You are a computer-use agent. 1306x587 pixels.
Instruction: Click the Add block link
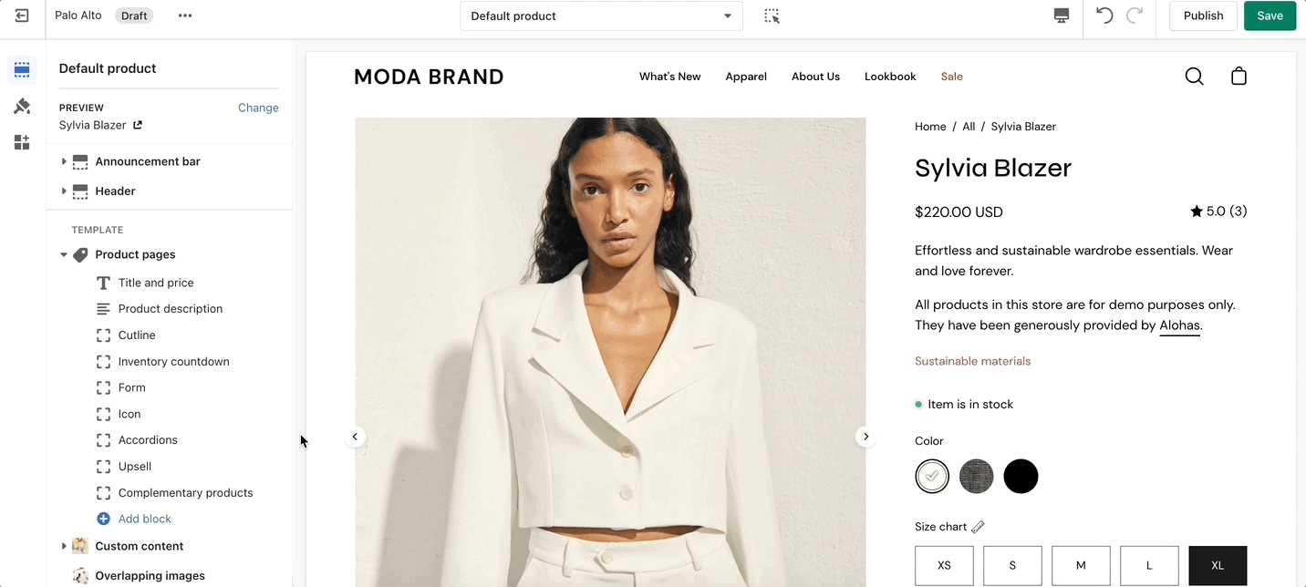[x=144, y=519]
